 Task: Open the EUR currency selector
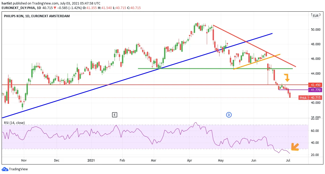click(315, 16)
